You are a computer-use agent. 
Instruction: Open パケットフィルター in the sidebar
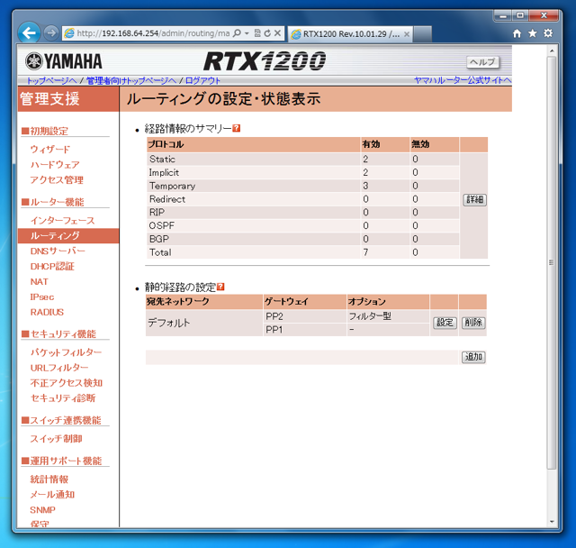point(66,352)
